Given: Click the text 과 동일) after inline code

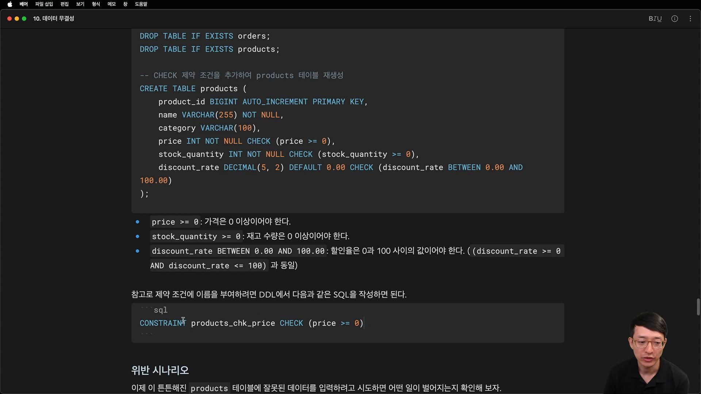Looking at the screenshot, I should coord(284,266).
